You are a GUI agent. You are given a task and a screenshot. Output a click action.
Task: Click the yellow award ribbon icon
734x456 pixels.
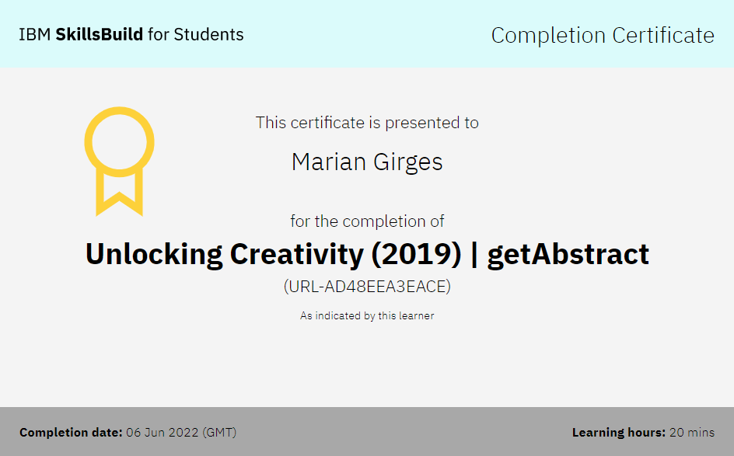click(x=120, y=162)
